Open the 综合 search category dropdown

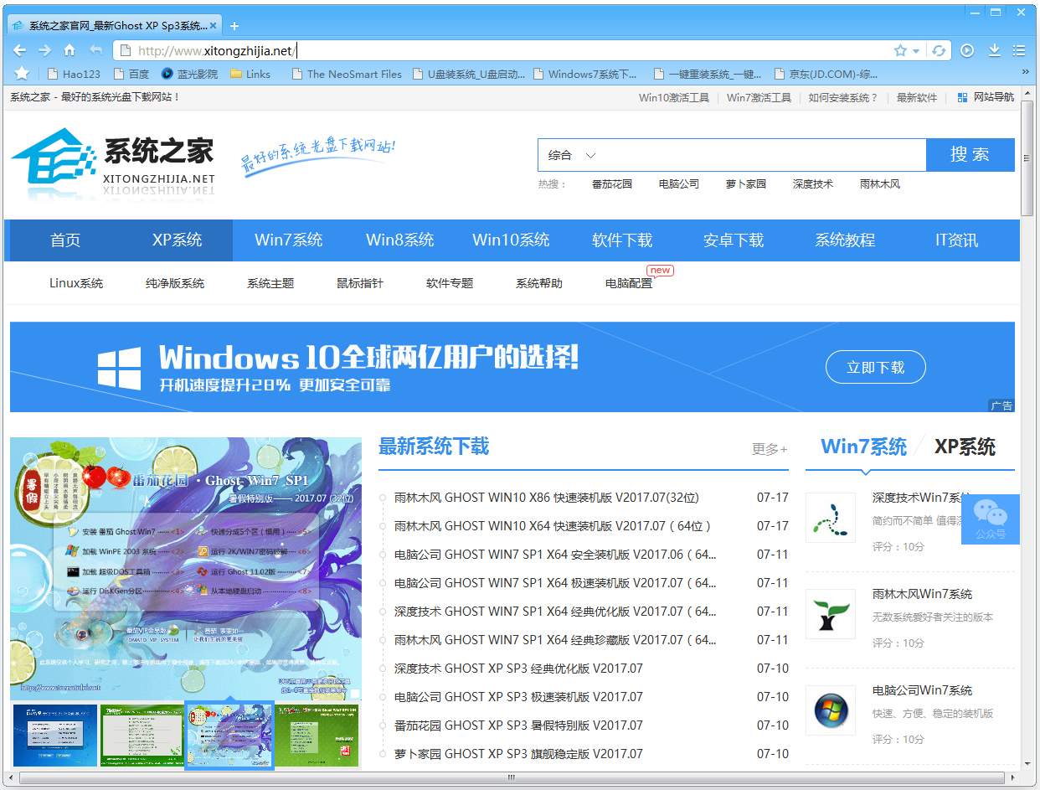[x=573, y=155]
